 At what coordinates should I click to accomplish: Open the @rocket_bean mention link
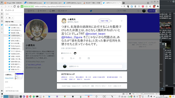pyautogui.click(x=95, y=34)
